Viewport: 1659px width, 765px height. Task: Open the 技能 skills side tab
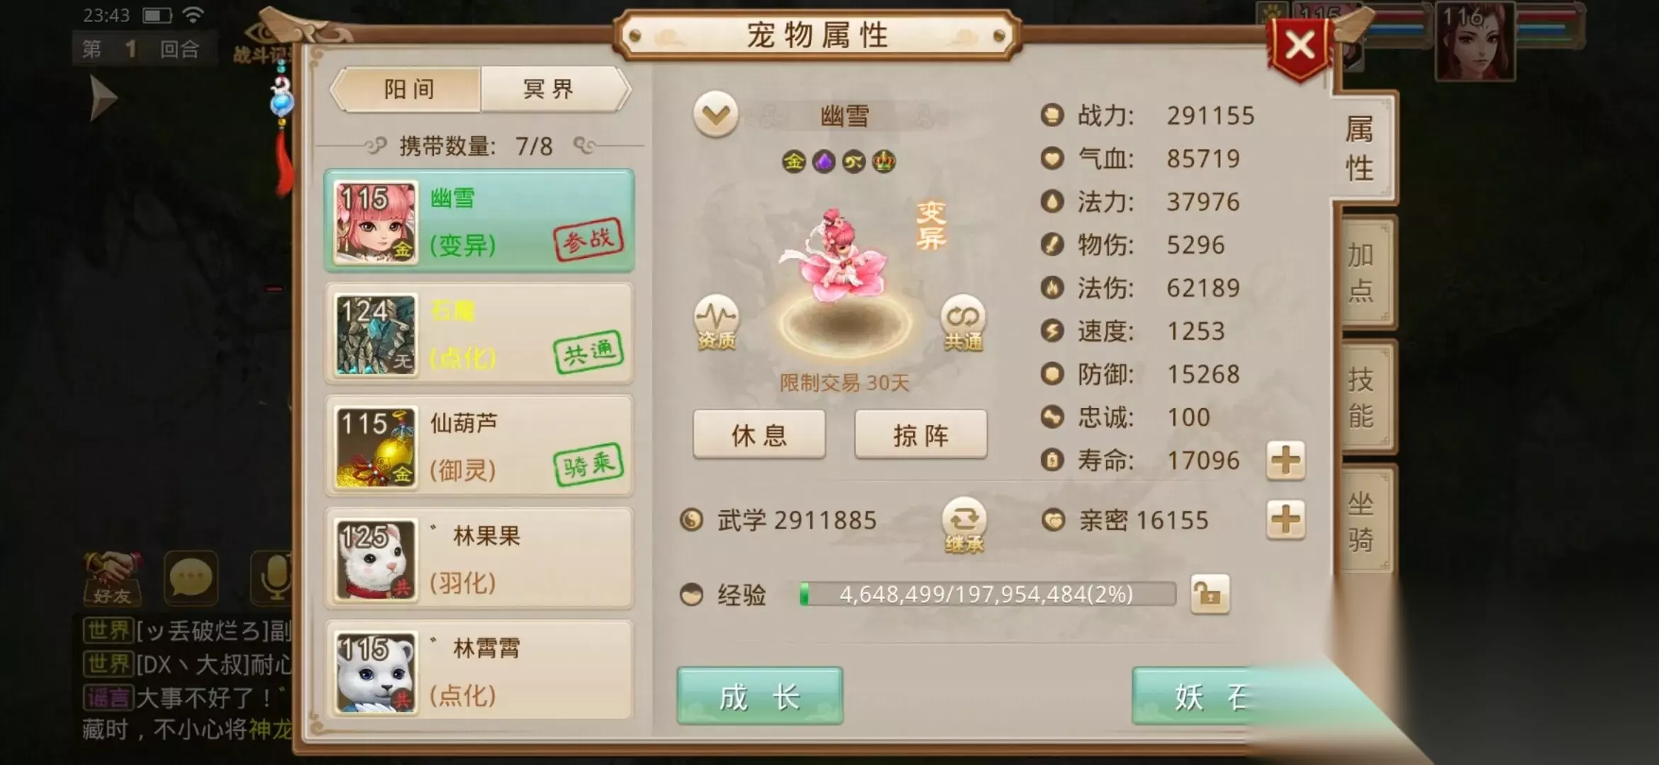(x=1361, y=398)
